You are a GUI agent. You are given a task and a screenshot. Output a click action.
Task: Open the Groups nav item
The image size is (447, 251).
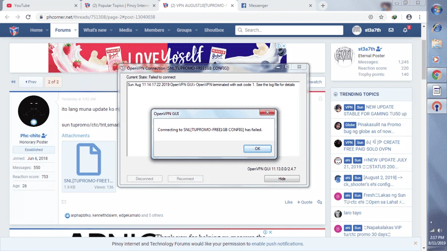(184, 30)
